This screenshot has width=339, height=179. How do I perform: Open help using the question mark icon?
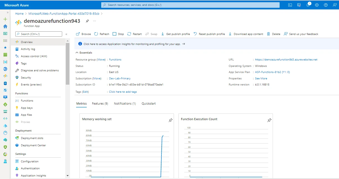pos(326,5)
